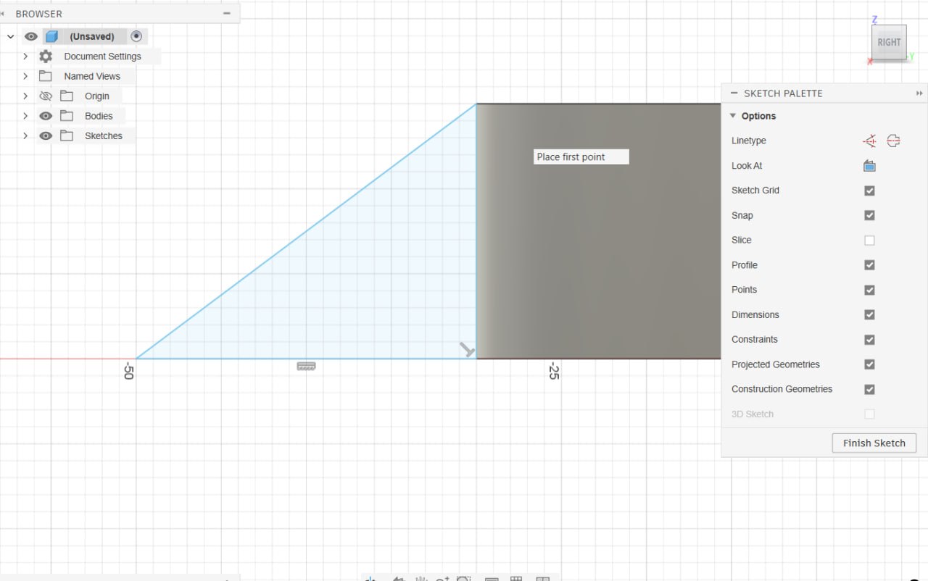The width and height of the screenshot is (928, 581).
Task: Hide the Bodies folder via eye icon
Action: pos(46,116)
